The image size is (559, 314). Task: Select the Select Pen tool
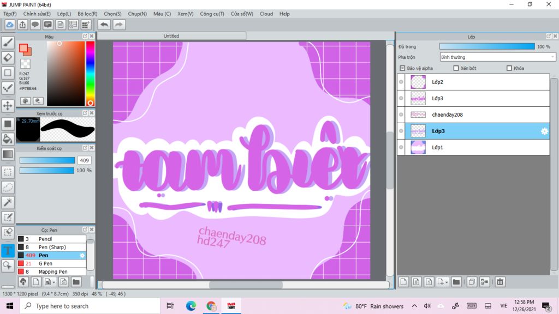coord(8,217)
